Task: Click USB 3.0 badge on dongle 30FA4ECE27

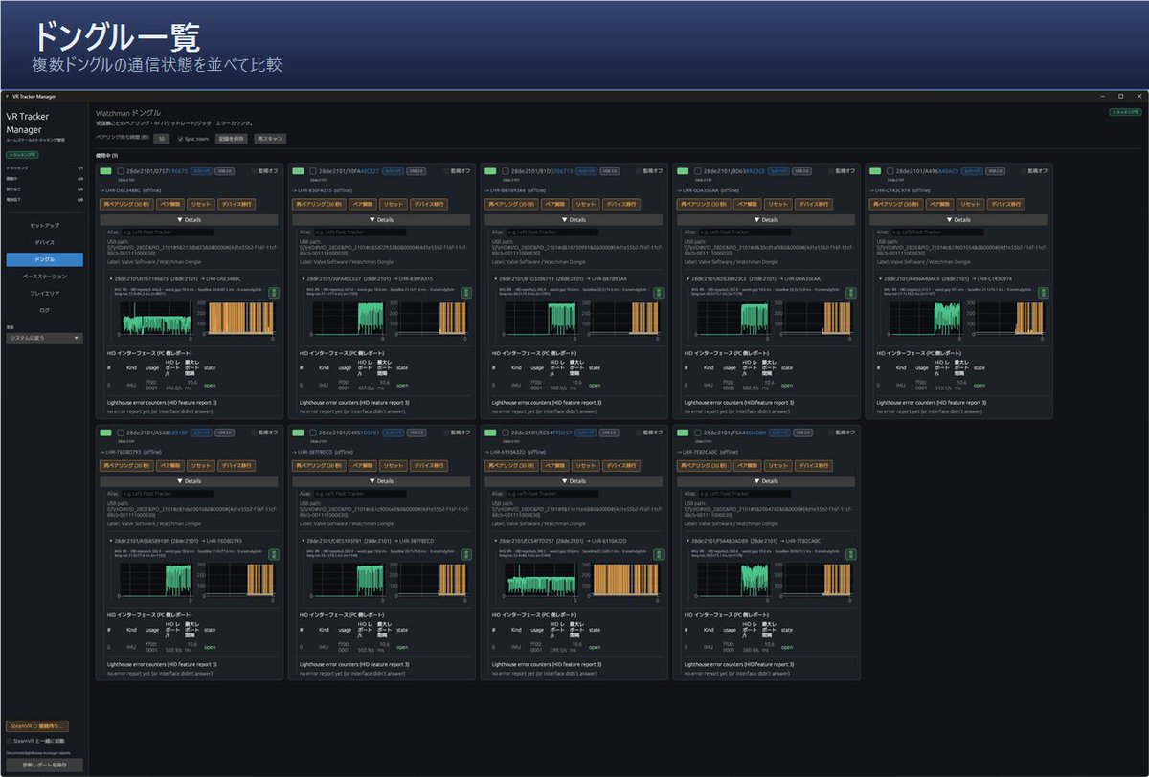Action: (418, 171)
